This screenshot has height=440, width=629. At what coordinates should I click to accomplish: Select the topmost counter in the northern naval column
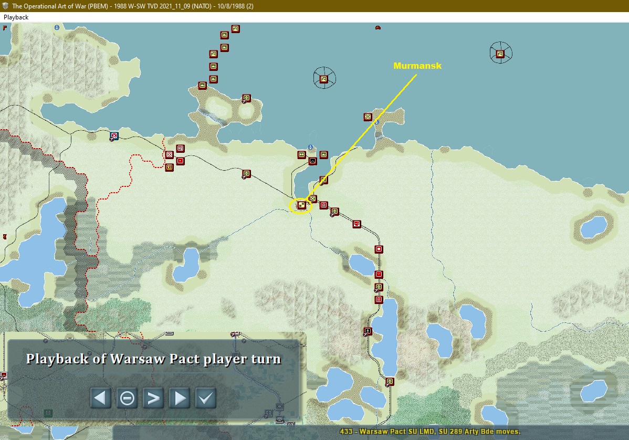pos(235,28)
